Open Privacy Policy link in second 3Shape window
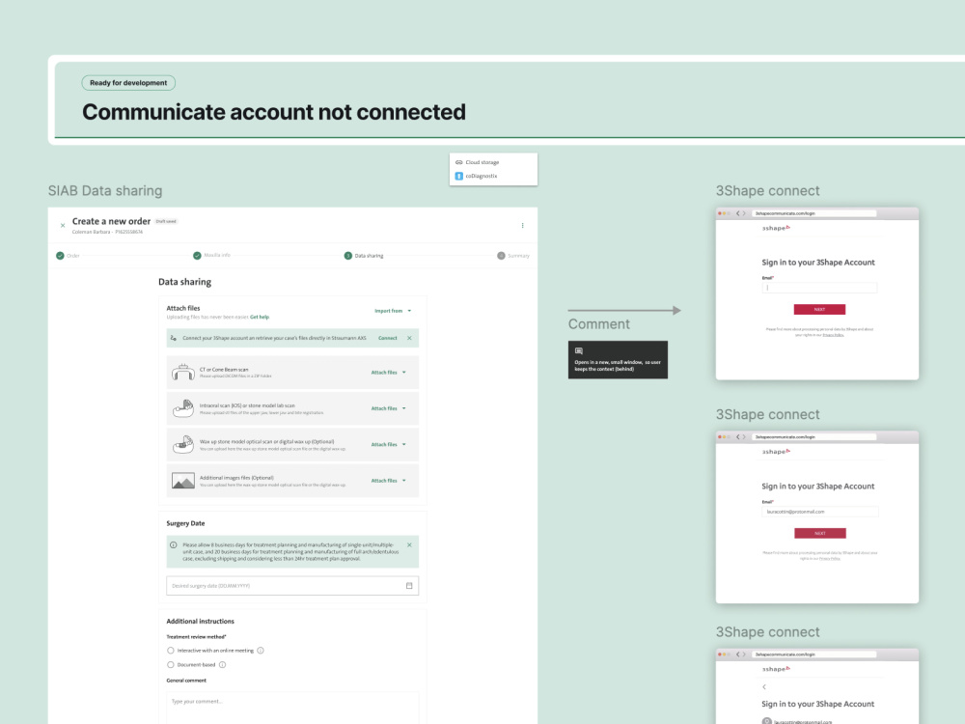This screenshot has width=965, height=724. (x=830, y=558)
